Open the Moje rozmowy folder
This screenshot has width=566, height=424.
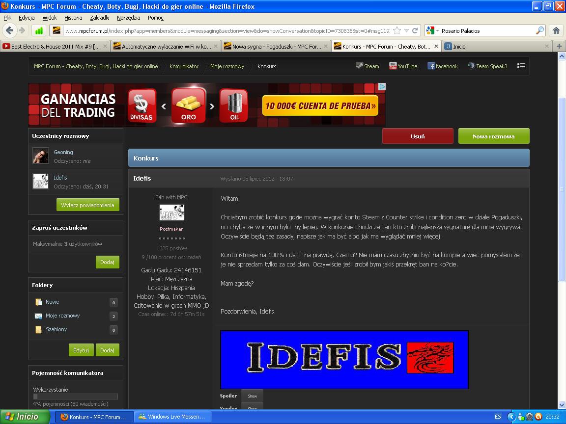tap(62, 316)
